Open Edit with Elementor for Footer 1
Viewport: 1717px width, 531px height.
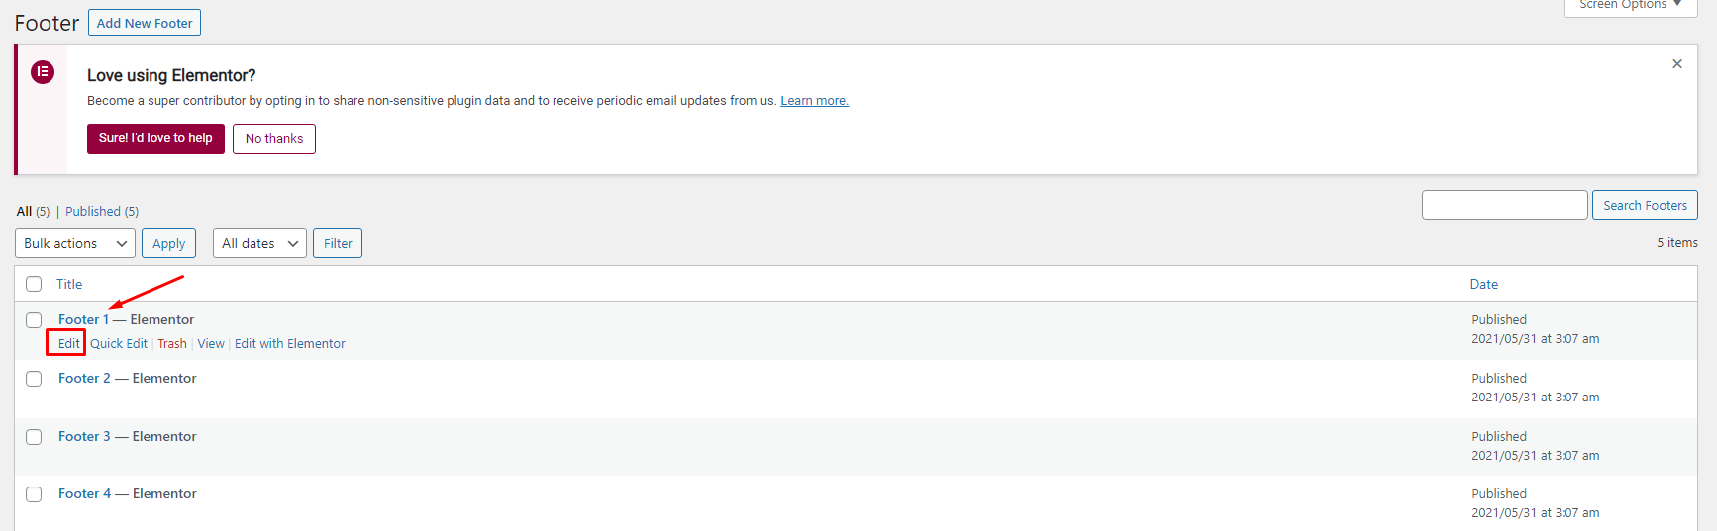[290, 344]
